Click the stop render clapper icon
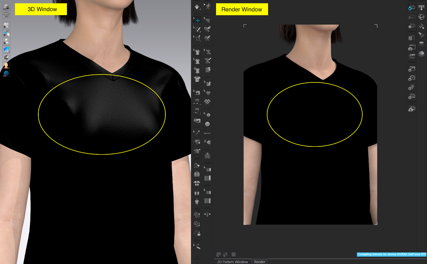Image resolution: width=427 pixels, height=264 pixels. pyautogui.click(x=412, y=26)
